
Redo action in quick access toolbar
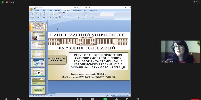pos(40,8)
